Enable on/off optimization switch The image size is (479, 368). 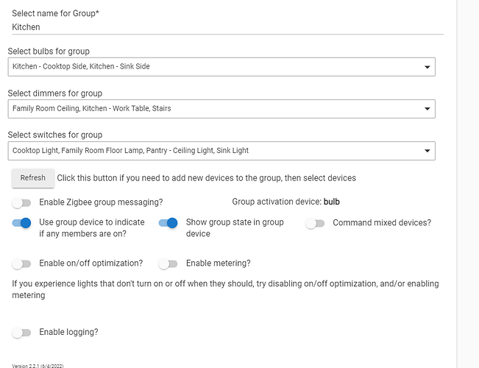(x=21, y=263)
